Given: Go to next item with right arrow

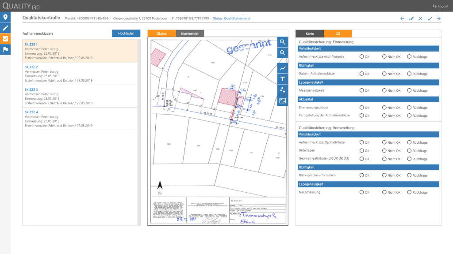Looking at the screenshot, I should pos(438,19).
